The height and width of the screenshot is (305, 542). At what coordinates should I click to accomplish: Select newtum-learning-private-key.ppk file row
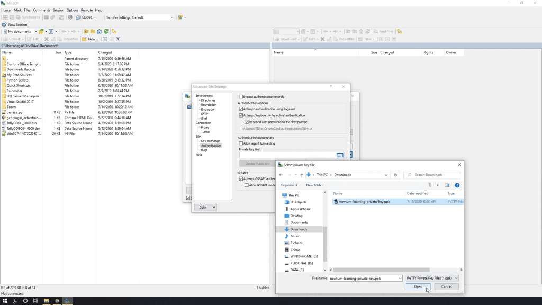398,202
